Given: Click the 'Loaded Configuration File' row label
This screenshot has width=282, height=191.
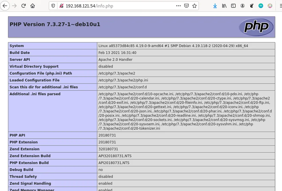Looking at the screenshot, I should pos(35,80).
